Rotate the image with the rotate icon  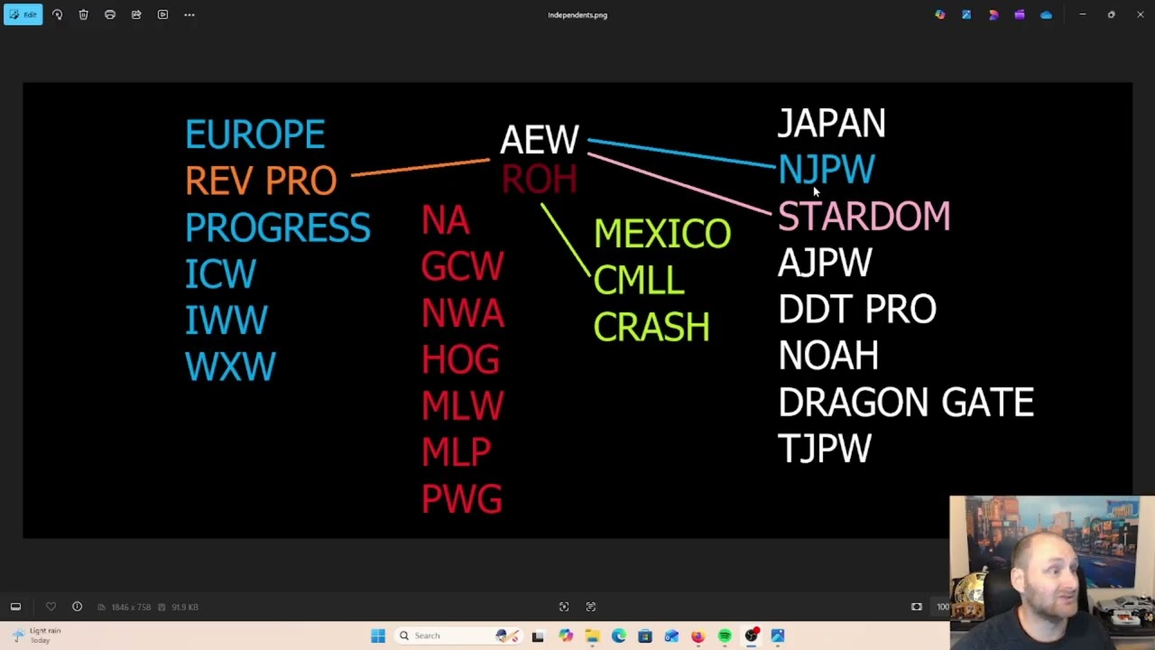tap(57, 14)
